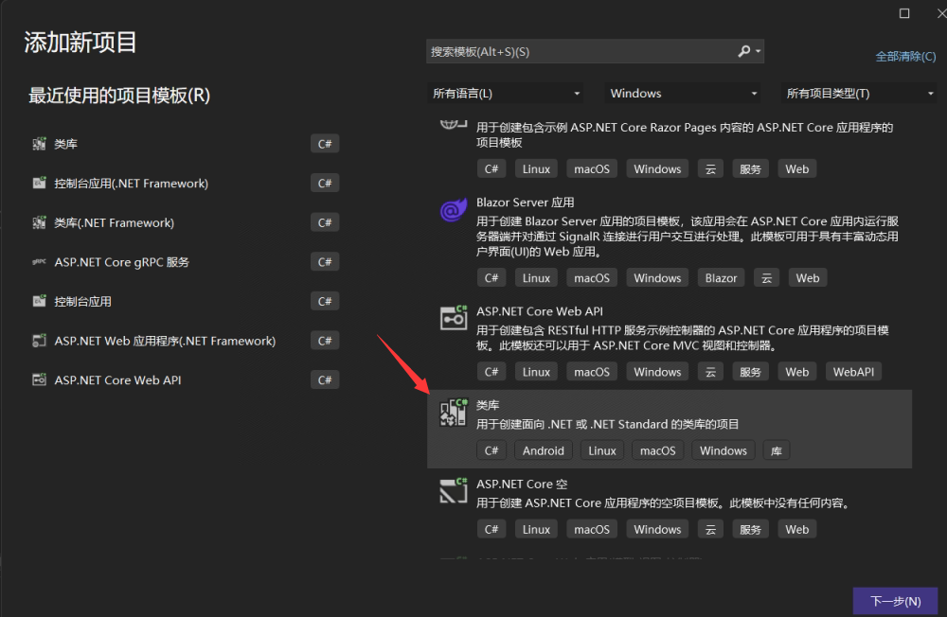Open the 所有语言(L) language dropdown

coord(506,93)
